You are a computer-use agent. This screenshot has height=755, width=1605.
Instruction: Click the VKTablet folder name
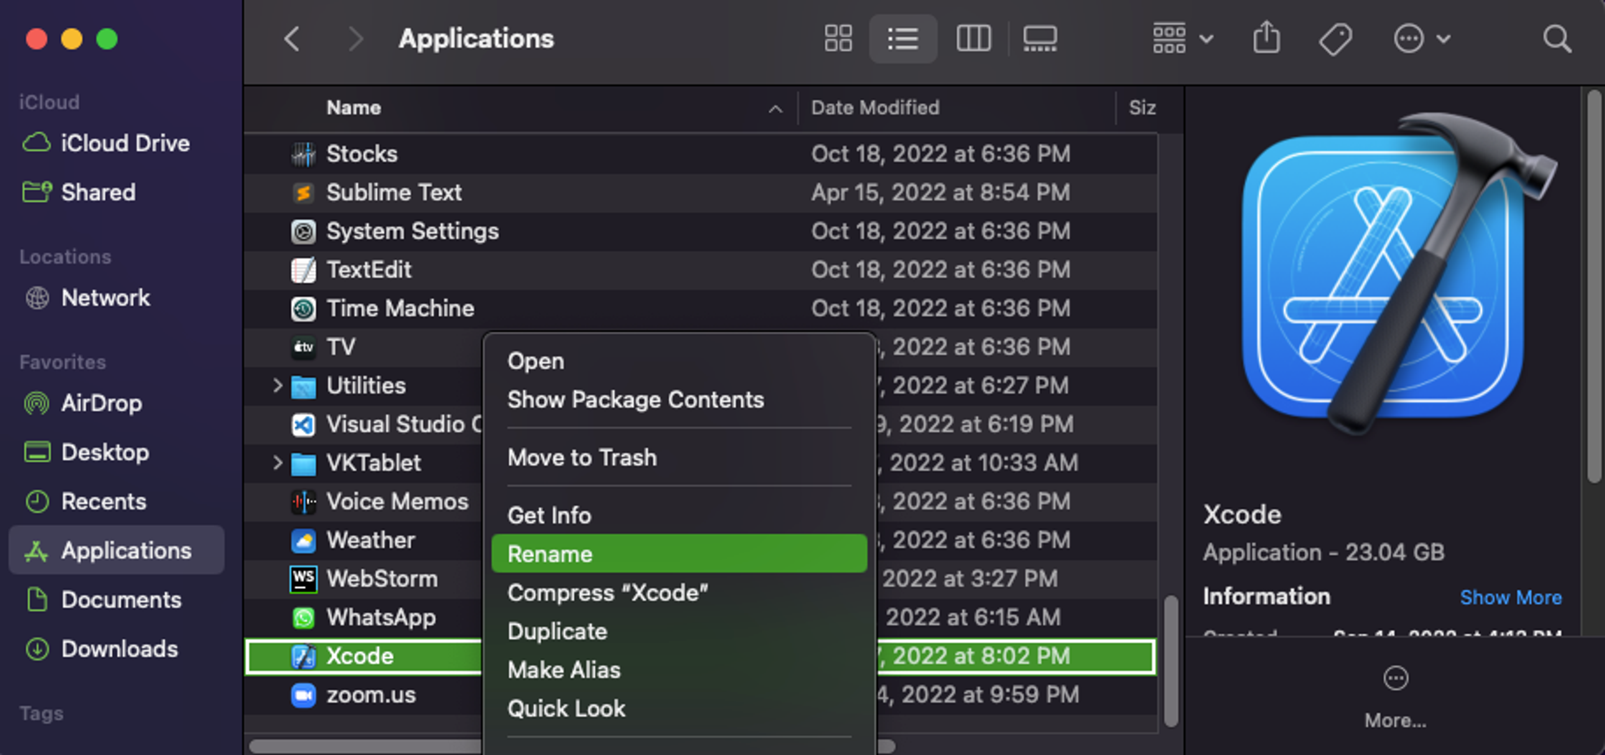[374, 463]
